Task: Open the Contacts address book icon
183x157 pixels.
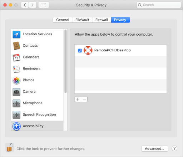Action: tap(16, 46)
